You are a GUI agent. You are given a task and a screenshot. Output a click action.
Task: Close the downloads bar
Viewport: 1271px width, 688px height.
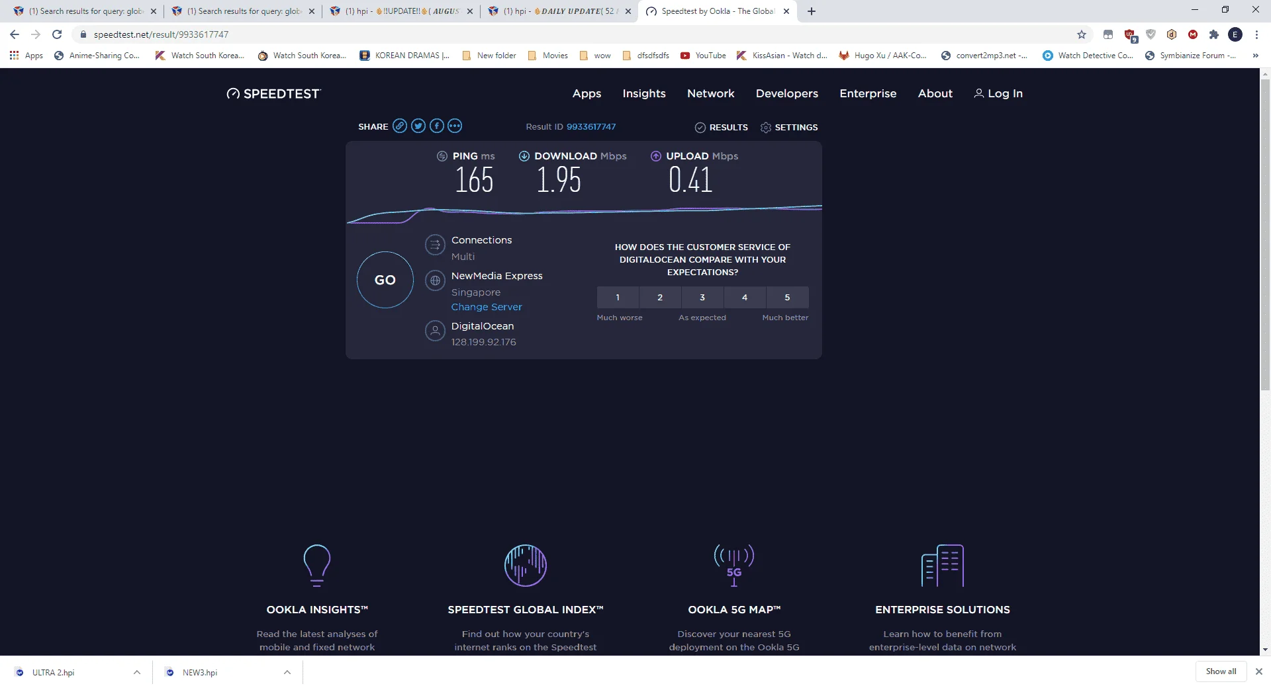coord(1259,671)
